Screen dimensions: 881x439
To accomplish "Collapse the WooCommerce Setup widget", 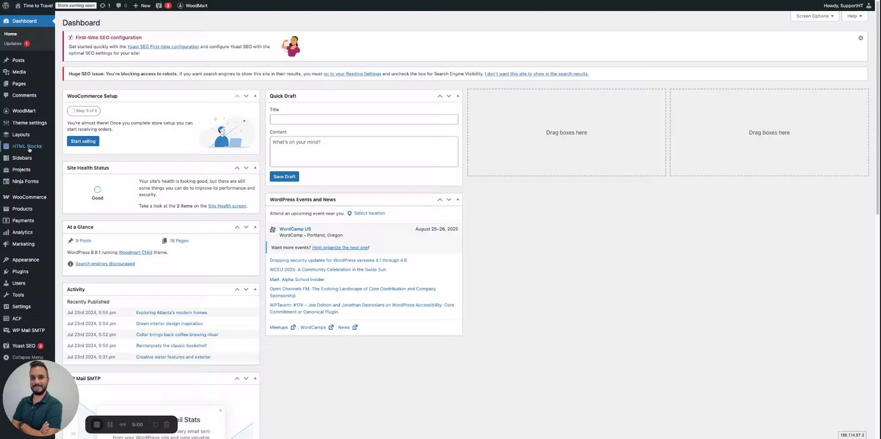I will click(x=255, y=96).
